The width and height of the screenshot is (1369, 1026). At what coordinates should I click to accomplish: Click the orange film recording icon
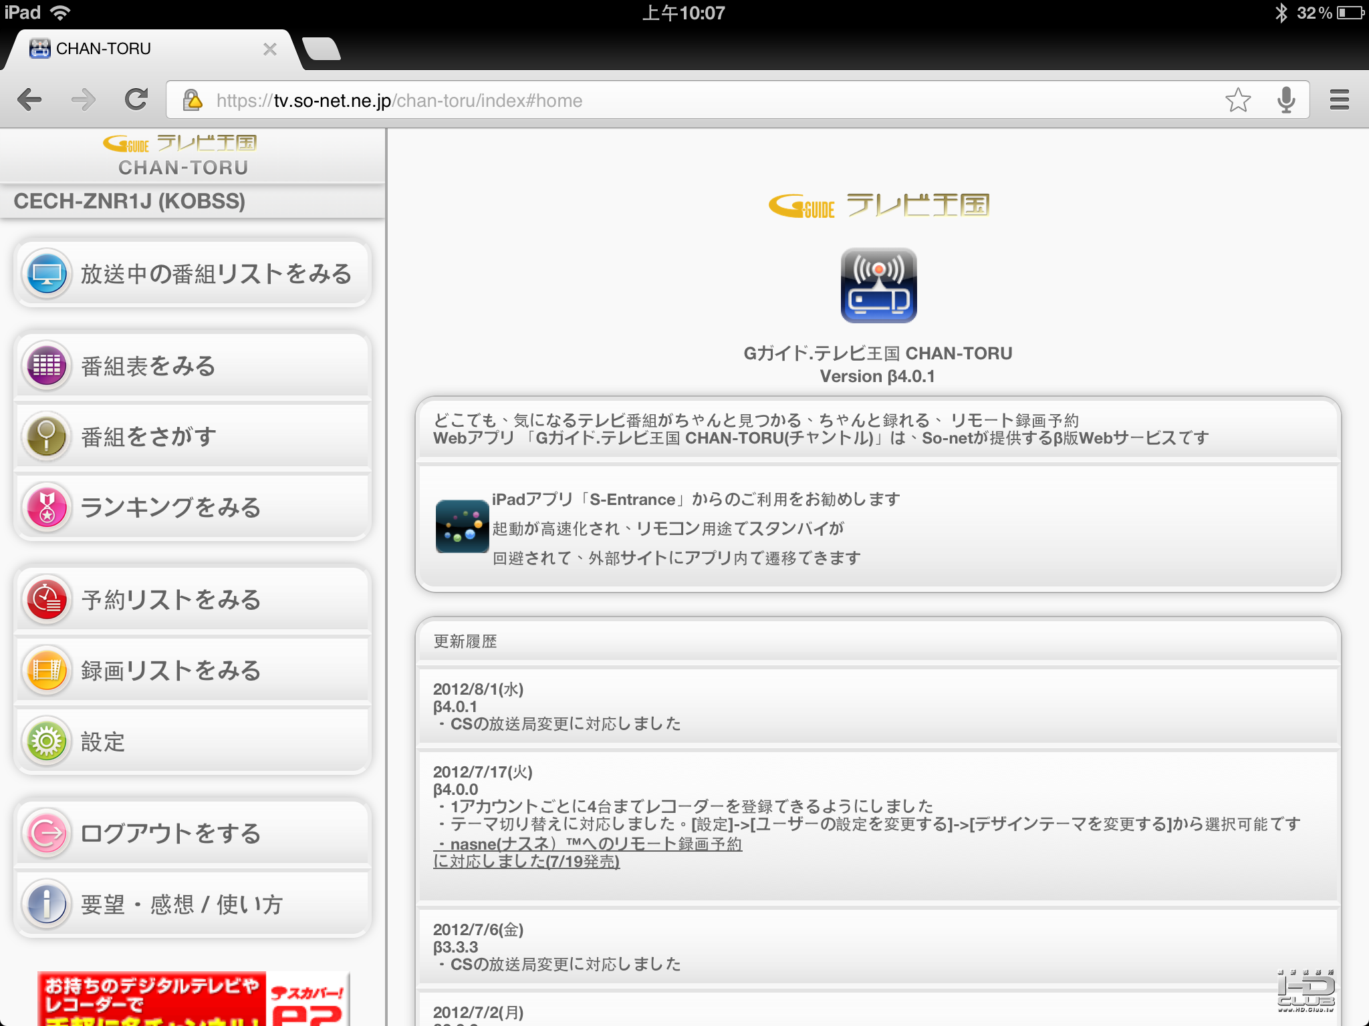click(x=47, y=671)
